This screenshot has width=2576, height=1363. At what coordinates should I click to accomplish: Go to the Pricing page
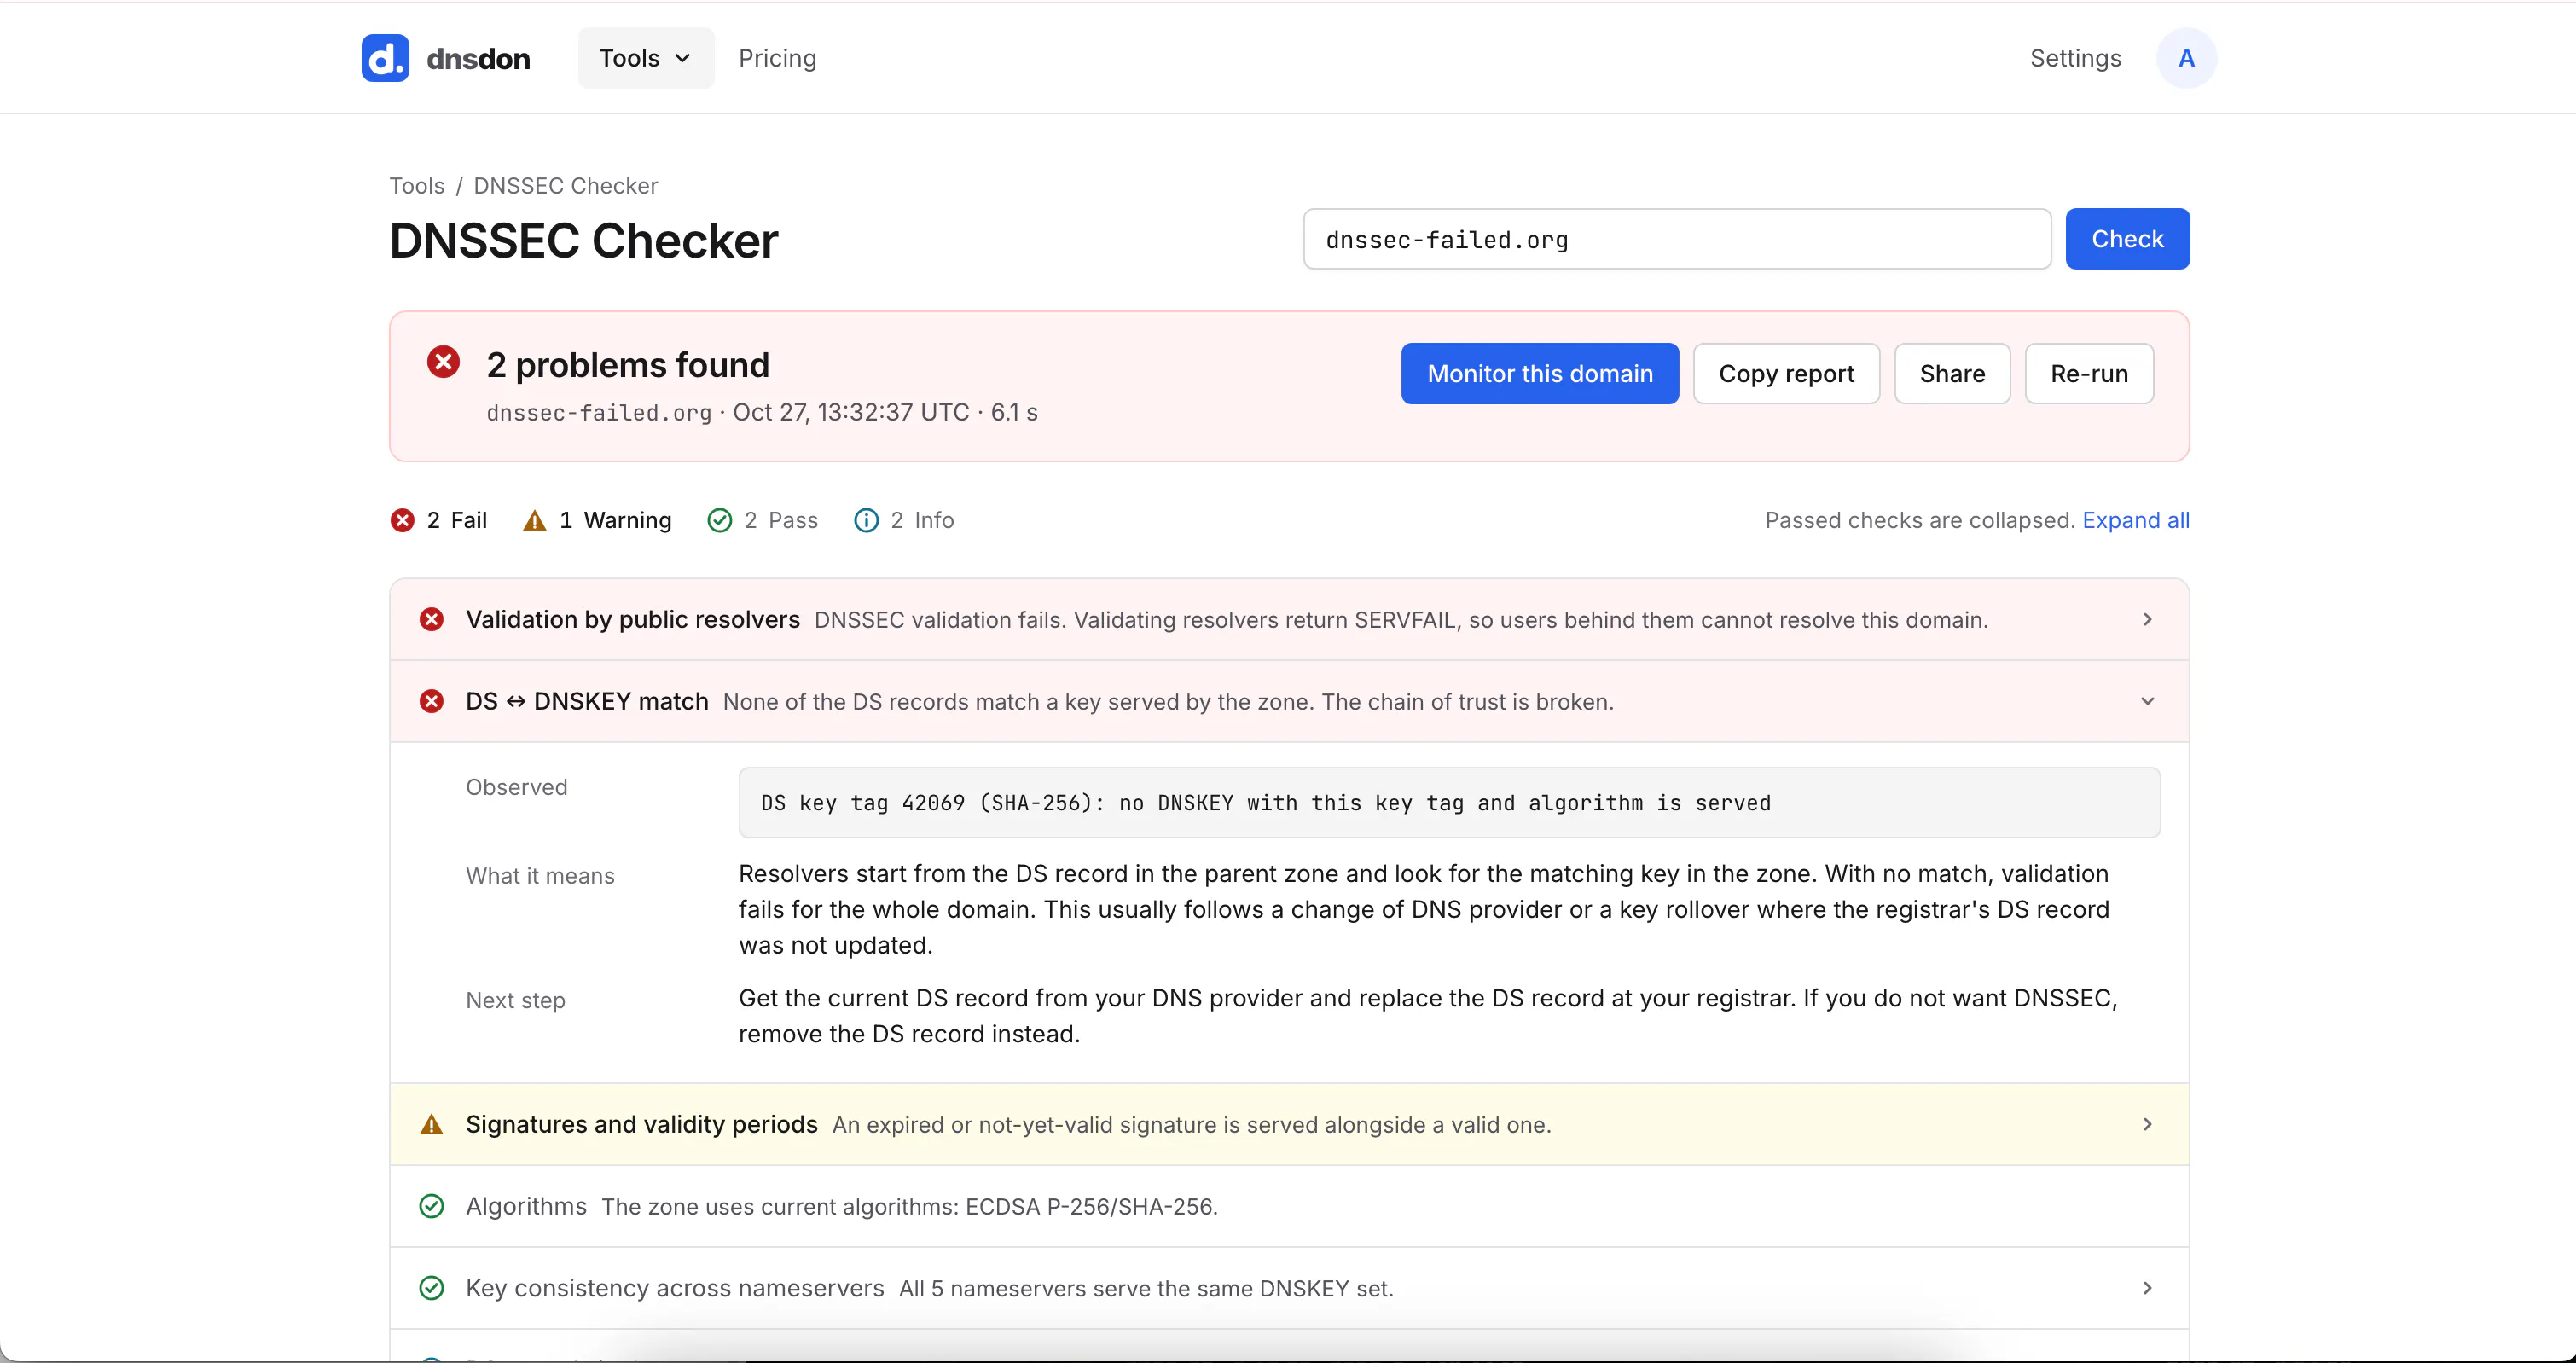click(x=777, y=58)
